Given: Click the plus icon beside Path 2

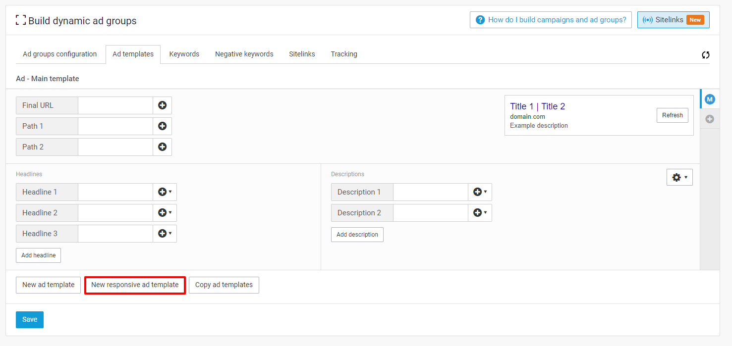Looking at the screenshot, I should (162, 147).
